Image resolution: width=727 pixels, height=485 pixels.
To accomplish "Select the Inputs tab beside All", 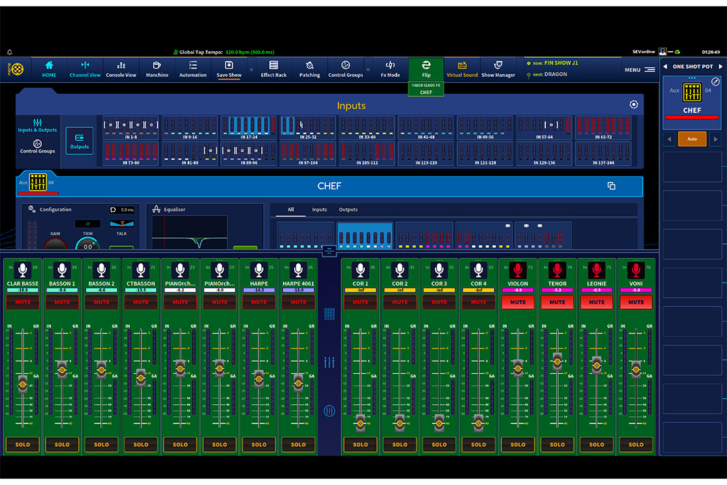I will click(x=319, y=209).
